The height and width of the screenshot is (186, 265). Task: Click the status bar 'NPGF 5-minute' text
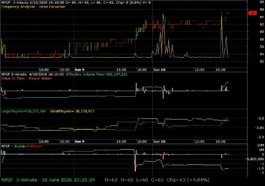tap(19, 180)
